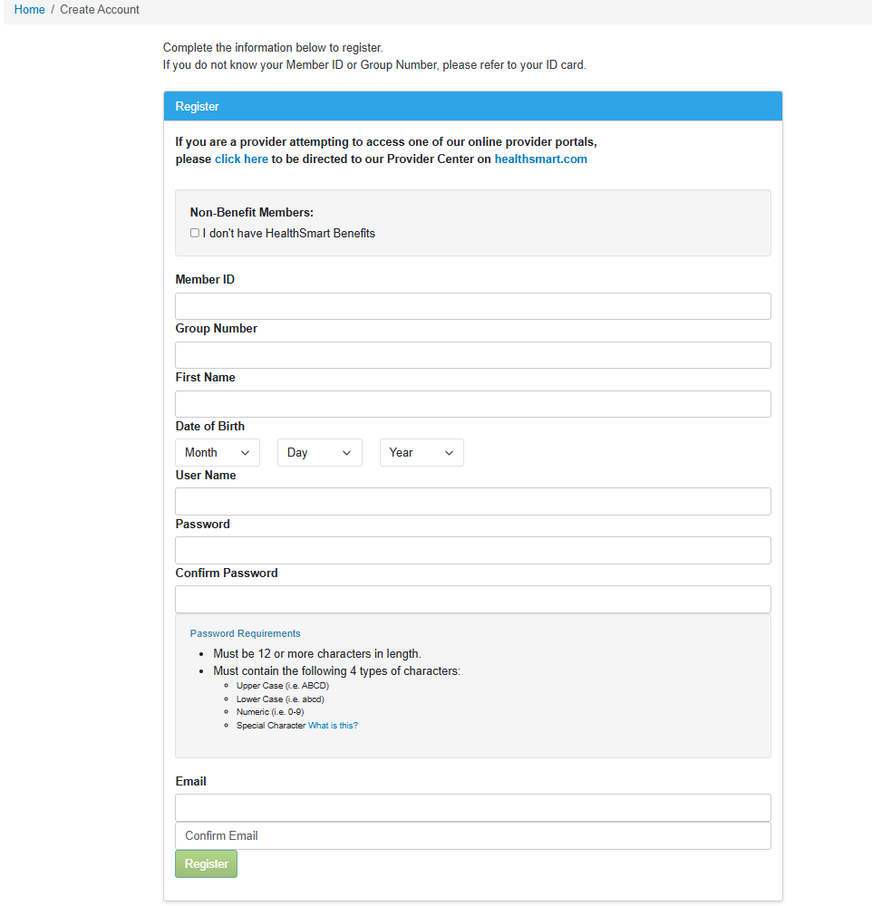This screenshot has height=906, width=872.
Task: Click into the Email field
Action: point(472,808)
